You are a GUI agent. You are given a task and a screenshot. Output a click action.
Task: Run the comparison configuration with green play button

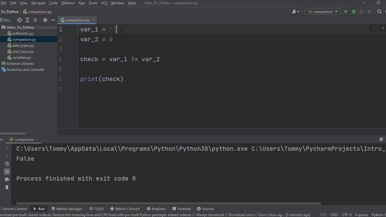coord(346,11)
